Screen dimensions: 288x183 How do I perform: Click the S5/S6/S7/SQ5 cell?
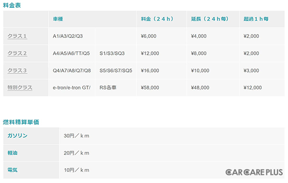point(116,71)
